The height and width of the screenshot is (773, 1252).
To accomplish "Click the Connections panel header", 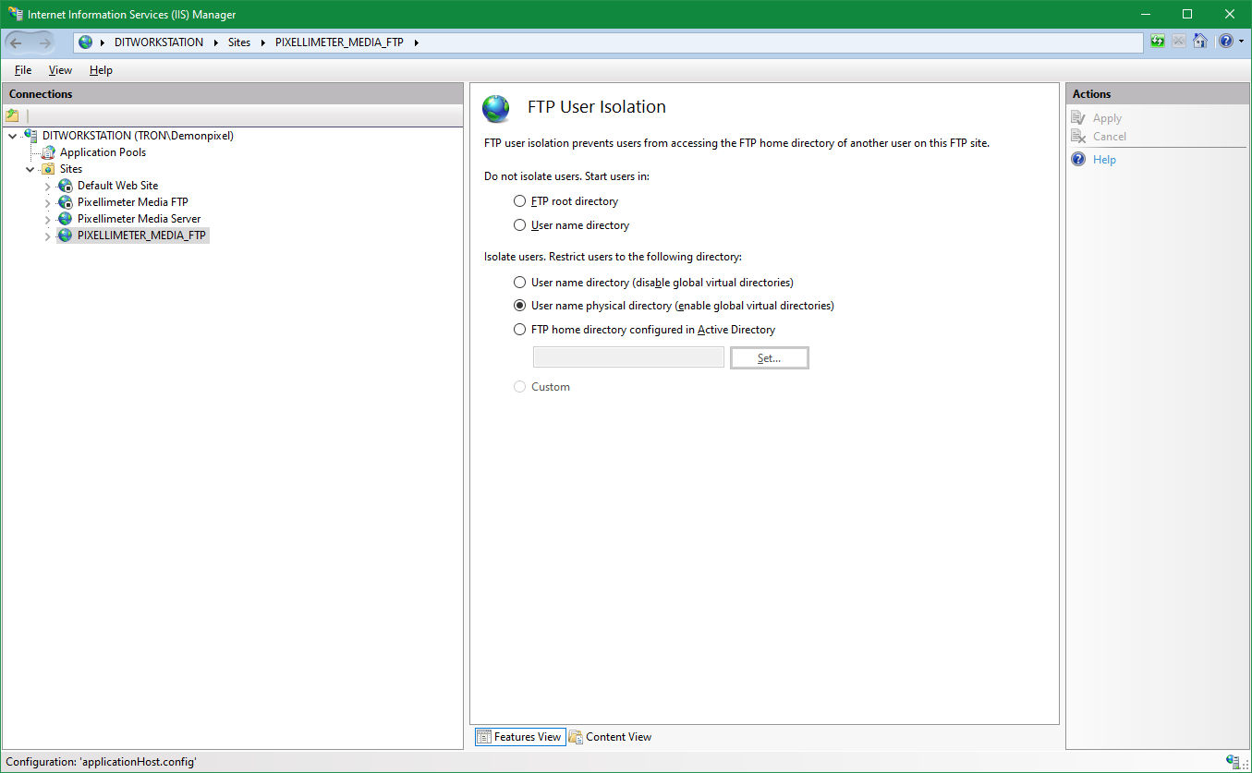I will tap(232, 94).
